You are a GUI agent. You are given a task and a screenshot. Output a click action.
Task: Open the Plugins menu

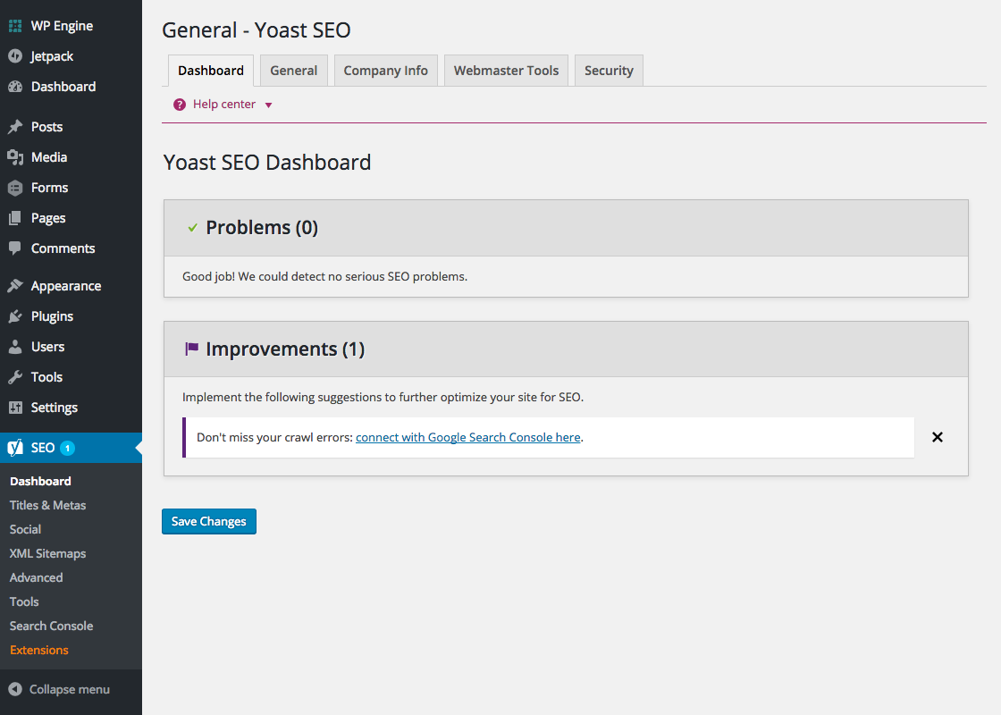pyautogui.click(x=71, y=316)
